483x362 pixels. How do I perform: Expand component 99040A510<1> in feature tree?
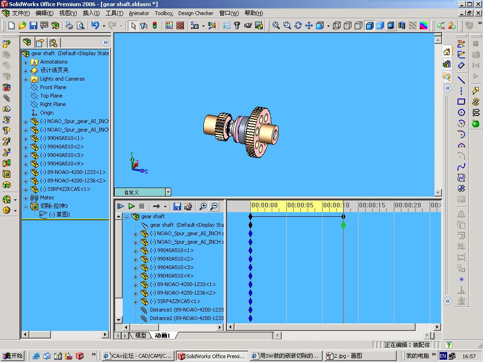(26, 139)
